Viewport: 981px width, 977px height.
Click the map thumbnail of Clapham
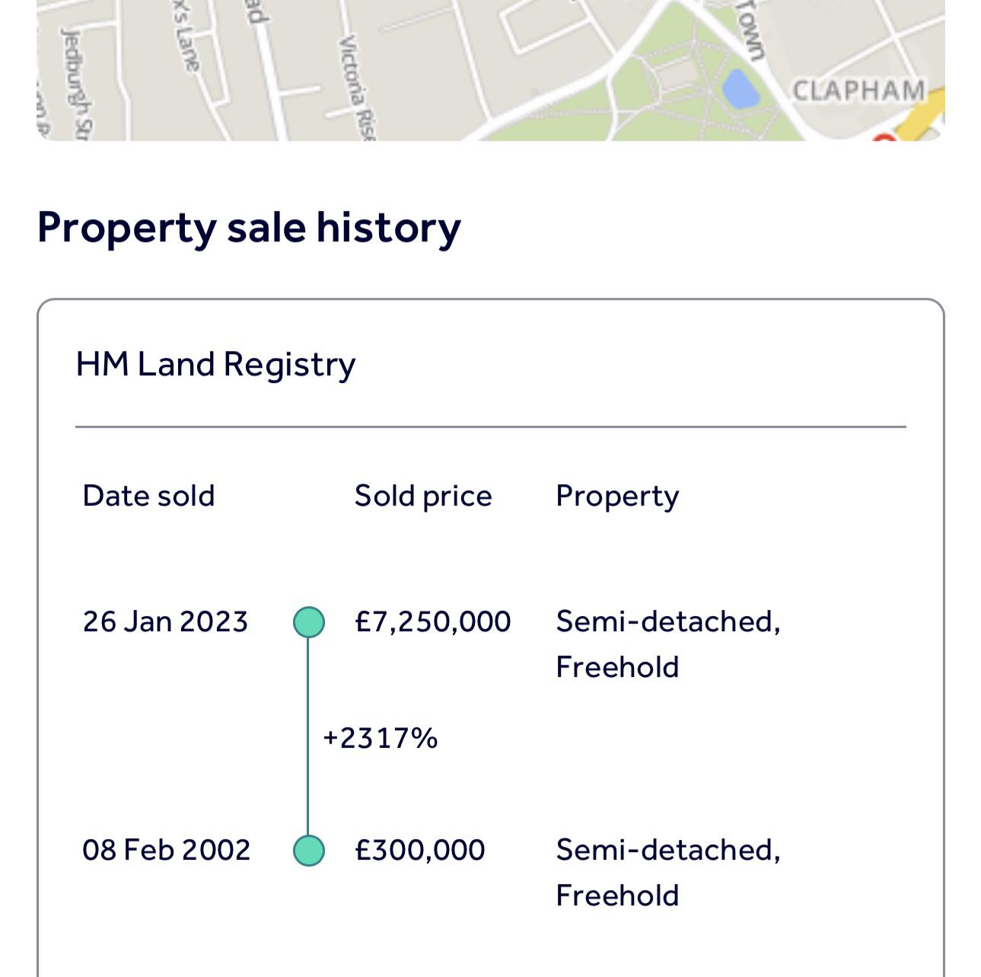(491, 70)
